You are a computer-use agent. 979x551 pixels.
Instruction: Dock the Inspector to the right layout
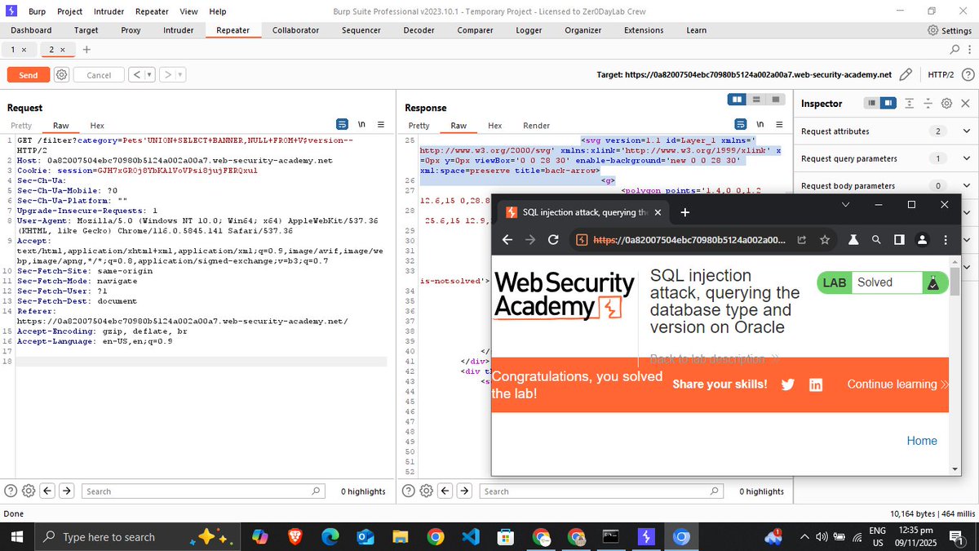pos(888,104)
